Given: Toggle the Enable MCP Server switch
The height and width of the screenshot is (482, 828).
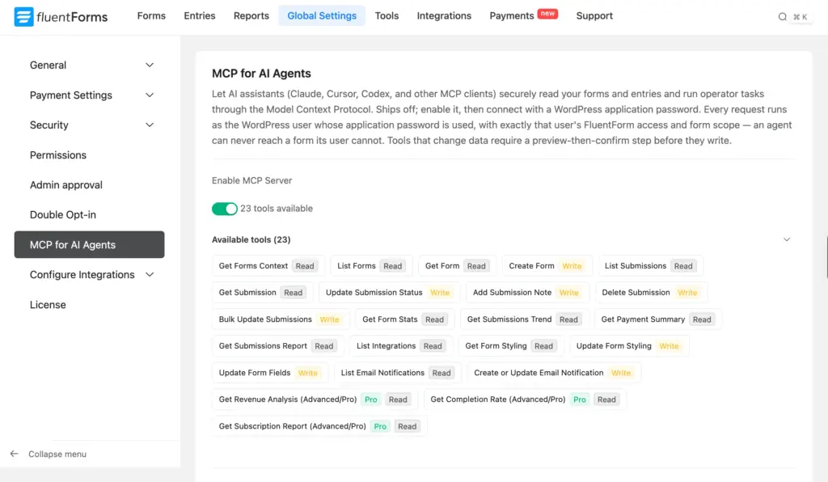Looking at the screenshot, I should (225, 209).
